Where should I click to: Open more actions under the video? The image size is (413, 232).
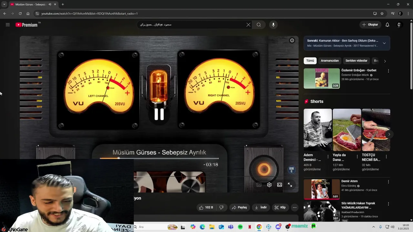[x=295, y=208]
